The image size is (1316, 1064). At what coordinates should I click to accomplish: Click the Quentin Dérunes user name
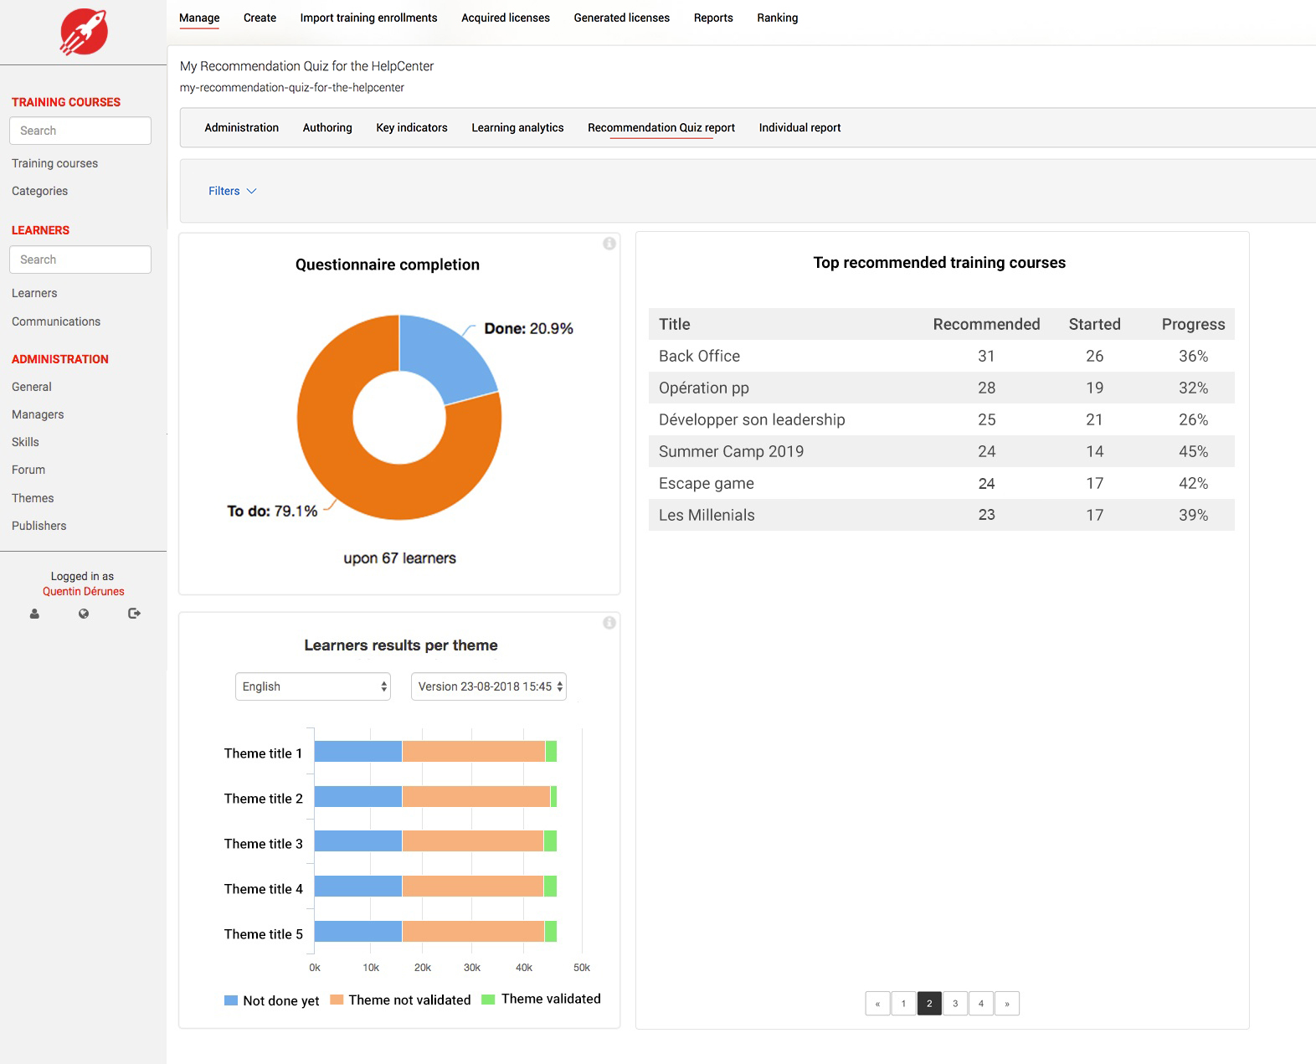click(84, 591)
